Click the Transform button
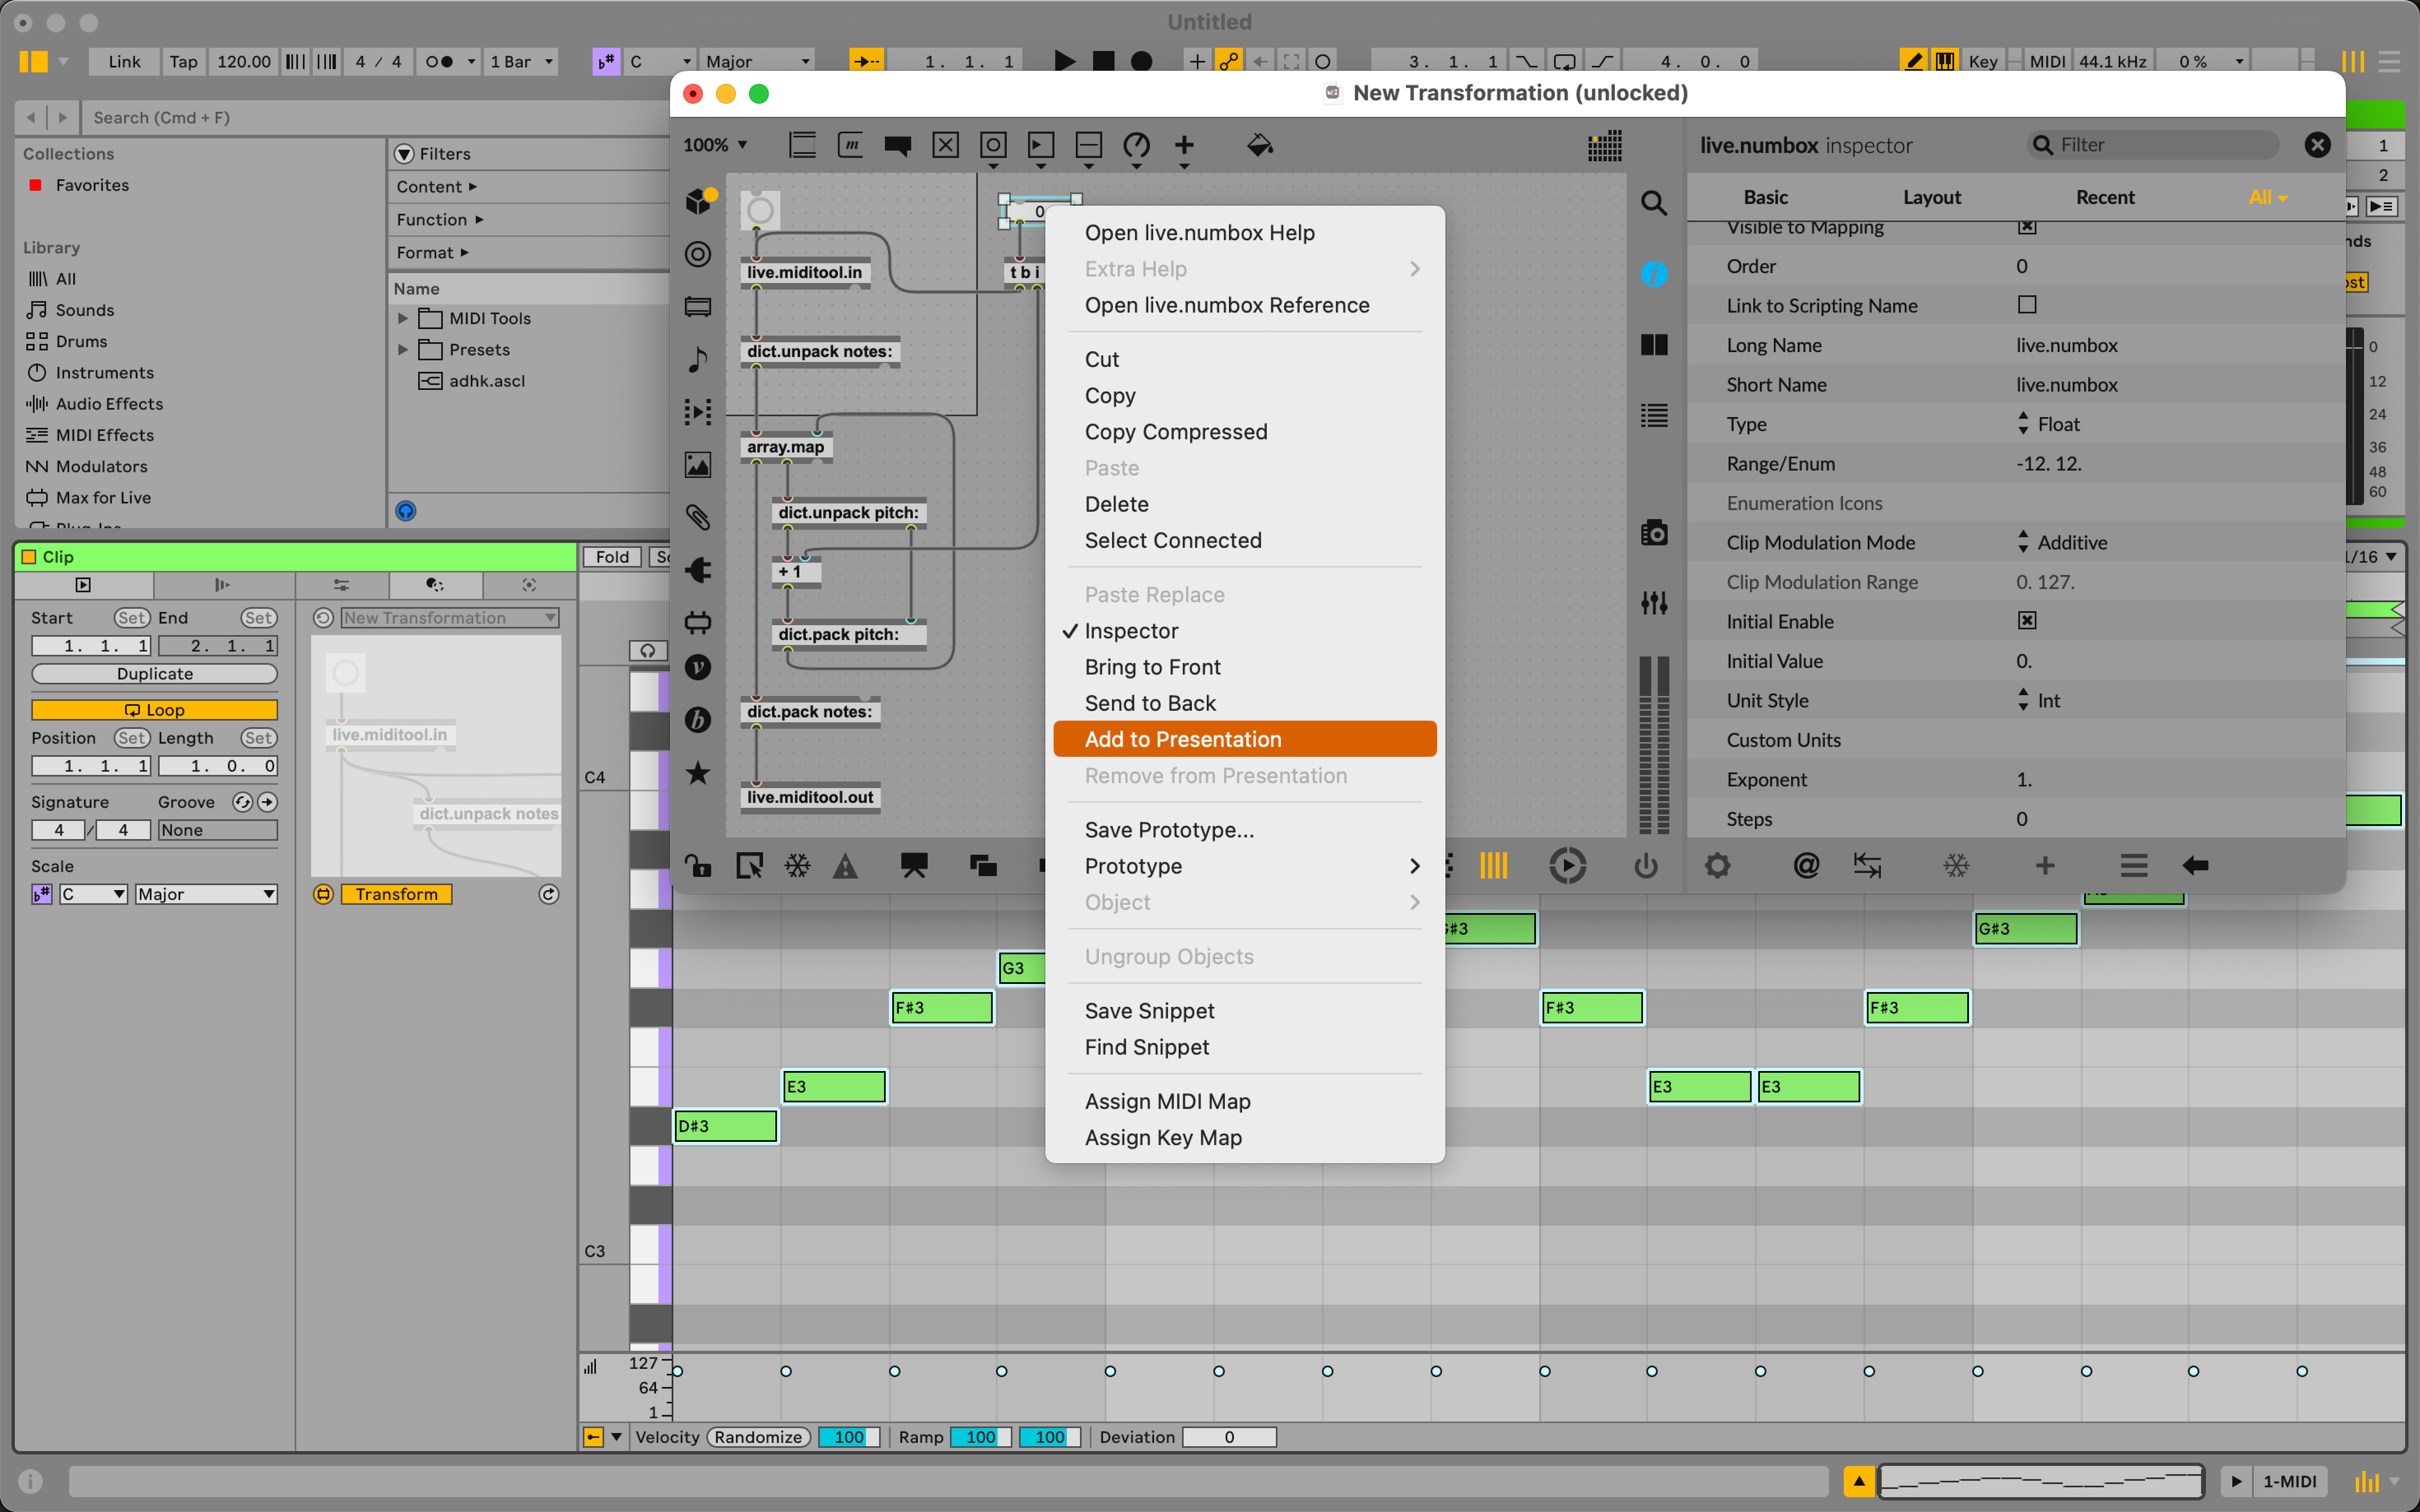Screen dimensions: 2420x1512 tap(396, 894)
